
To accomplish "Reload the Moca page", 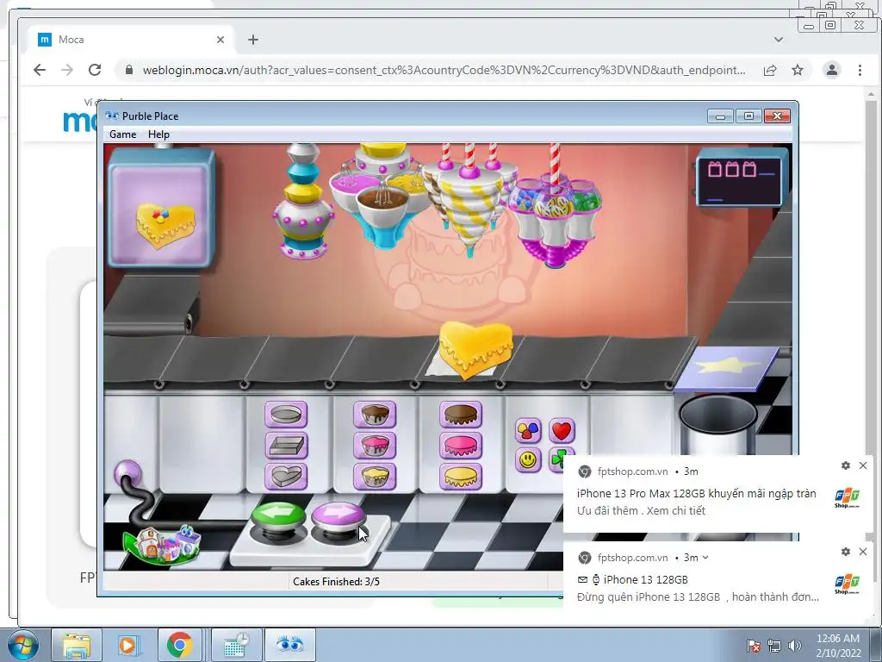I will point(95,70).
